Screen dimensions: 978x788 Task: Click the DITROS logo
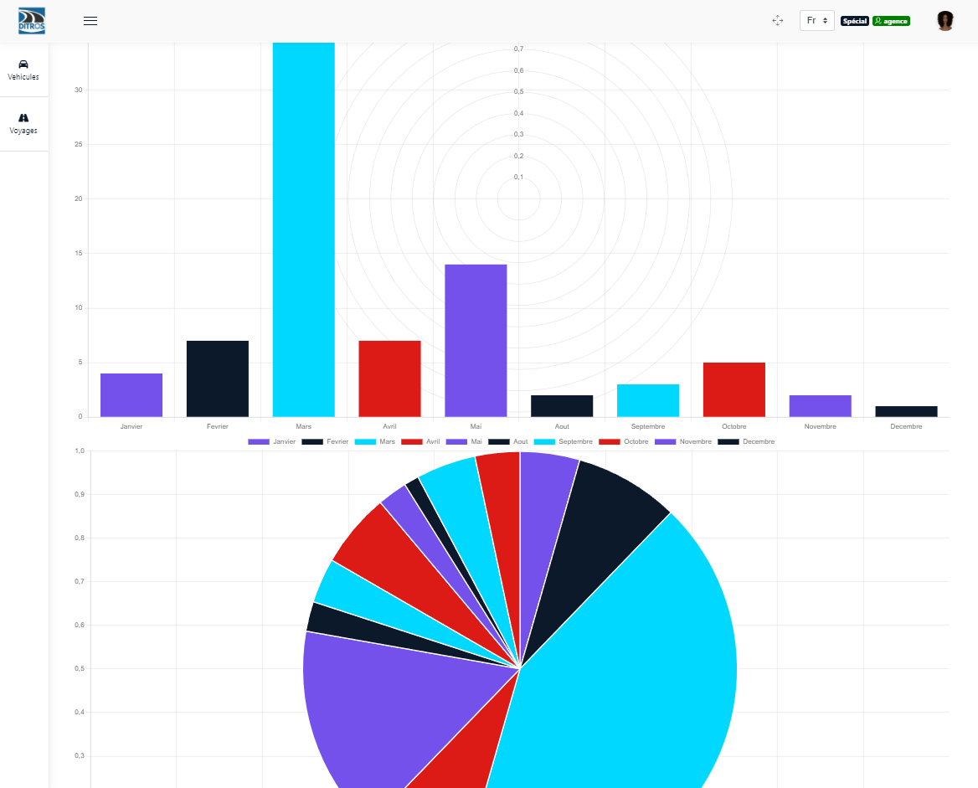coord(32,21)
